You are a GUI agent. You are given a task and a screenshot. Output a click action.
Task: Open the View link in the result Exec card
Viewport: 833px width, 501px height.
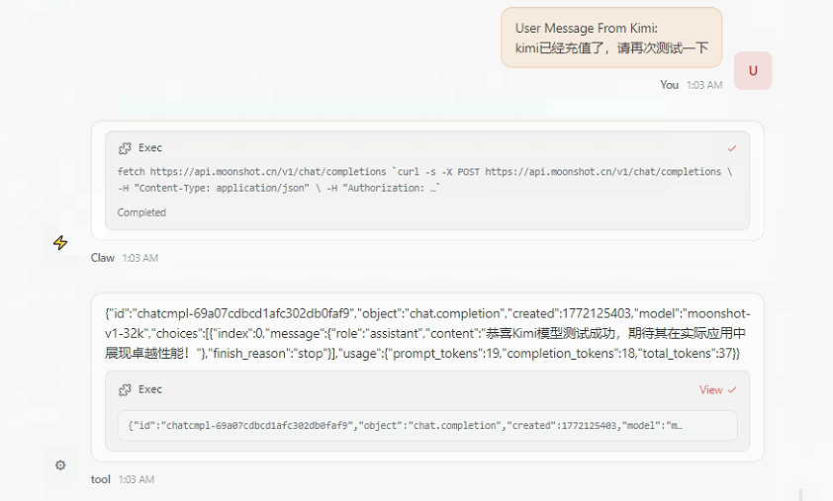click(x=710, y=390)
